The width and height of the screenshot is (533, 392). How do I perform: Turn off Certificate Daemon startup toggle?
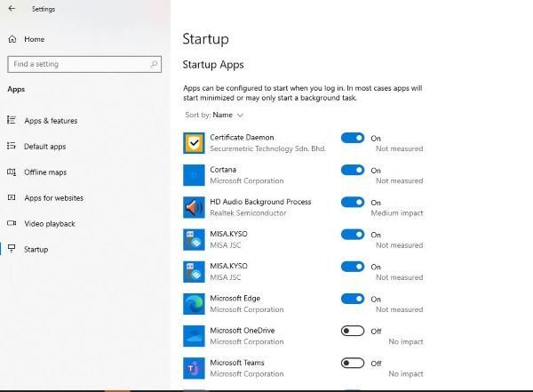click(x=353, y=138)
